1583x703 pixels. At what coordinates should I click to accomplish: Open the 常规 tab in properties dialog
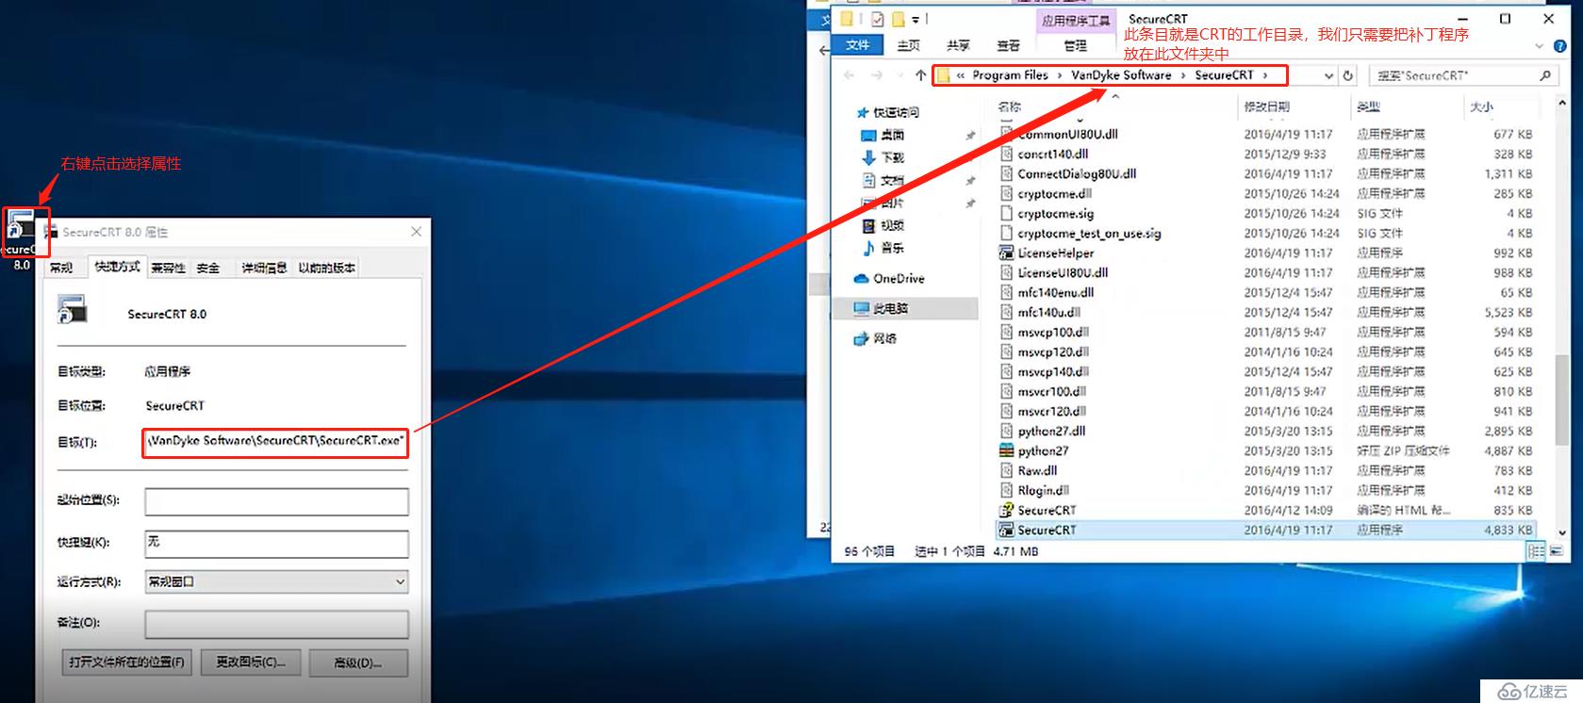[62, 268]
